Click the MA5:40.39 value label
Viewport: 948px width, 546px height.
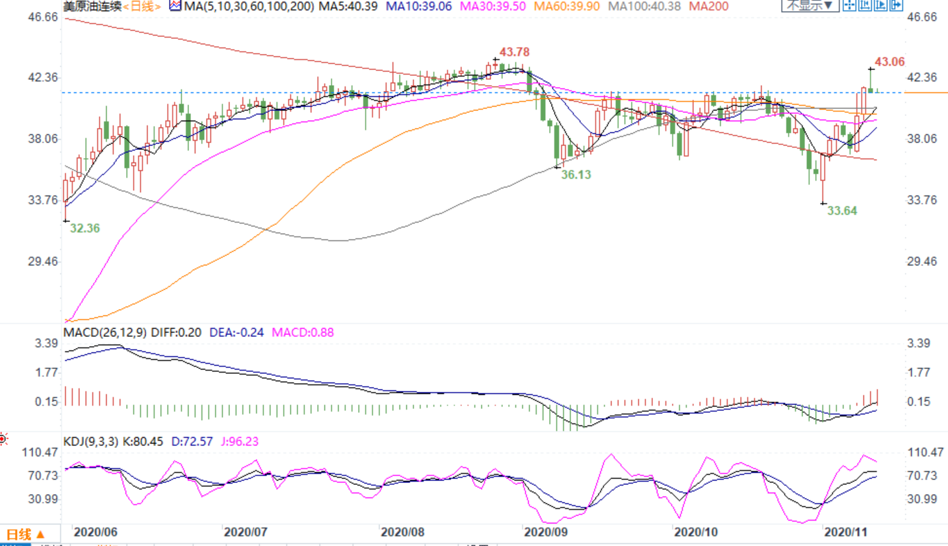[348, 6]
